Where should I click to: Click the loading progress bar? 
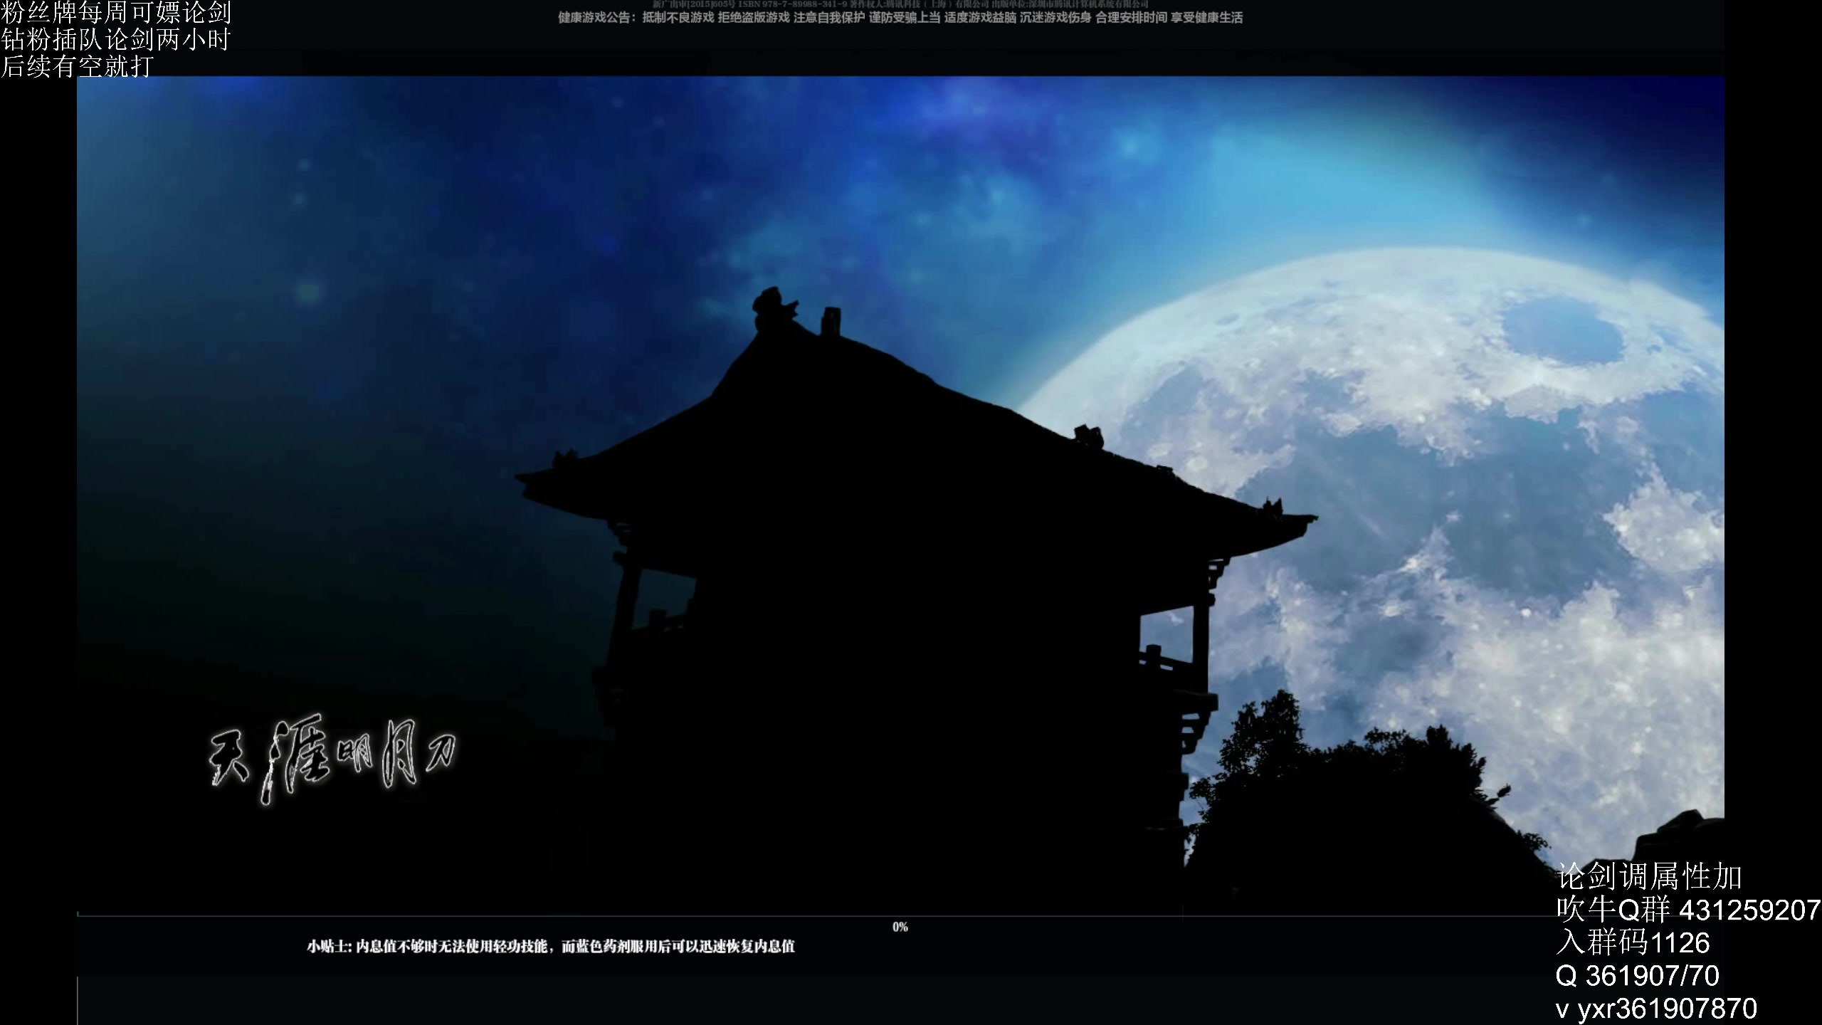click(900, 915)
